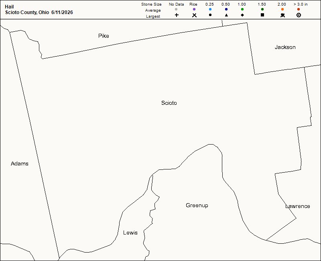Click the Greenup county label
Image resolution: width=321 pixels, height=261 pixels.
(197, 206)
